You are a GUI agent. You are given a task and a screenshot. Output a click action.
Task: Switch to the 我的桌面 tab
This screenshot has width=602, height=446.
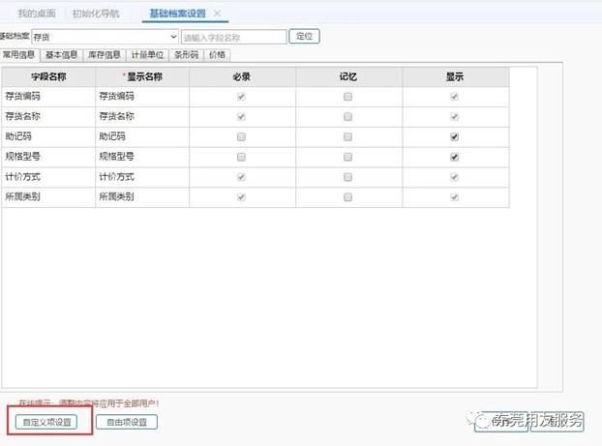[37, 14]
